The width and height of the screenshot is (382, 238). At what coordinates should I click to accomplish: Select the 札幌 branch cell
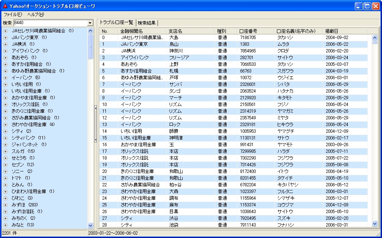click(x=174, y=71)
